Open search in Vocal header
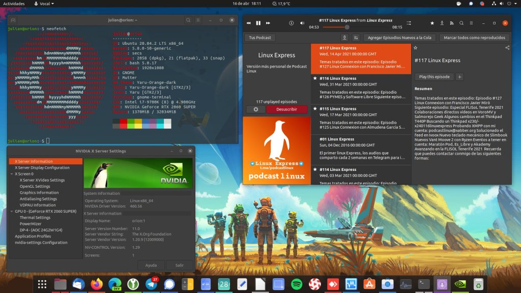521x293 pixels. (461, 23)
